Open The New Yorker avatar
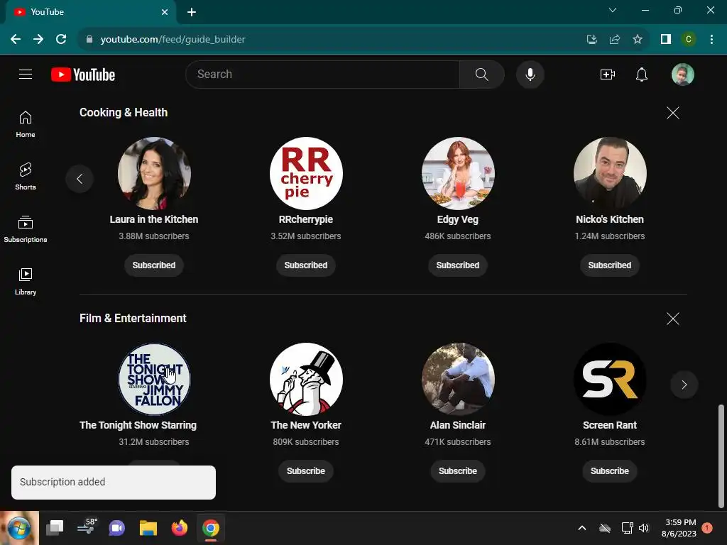727x545 pixels. coord(306,379)
